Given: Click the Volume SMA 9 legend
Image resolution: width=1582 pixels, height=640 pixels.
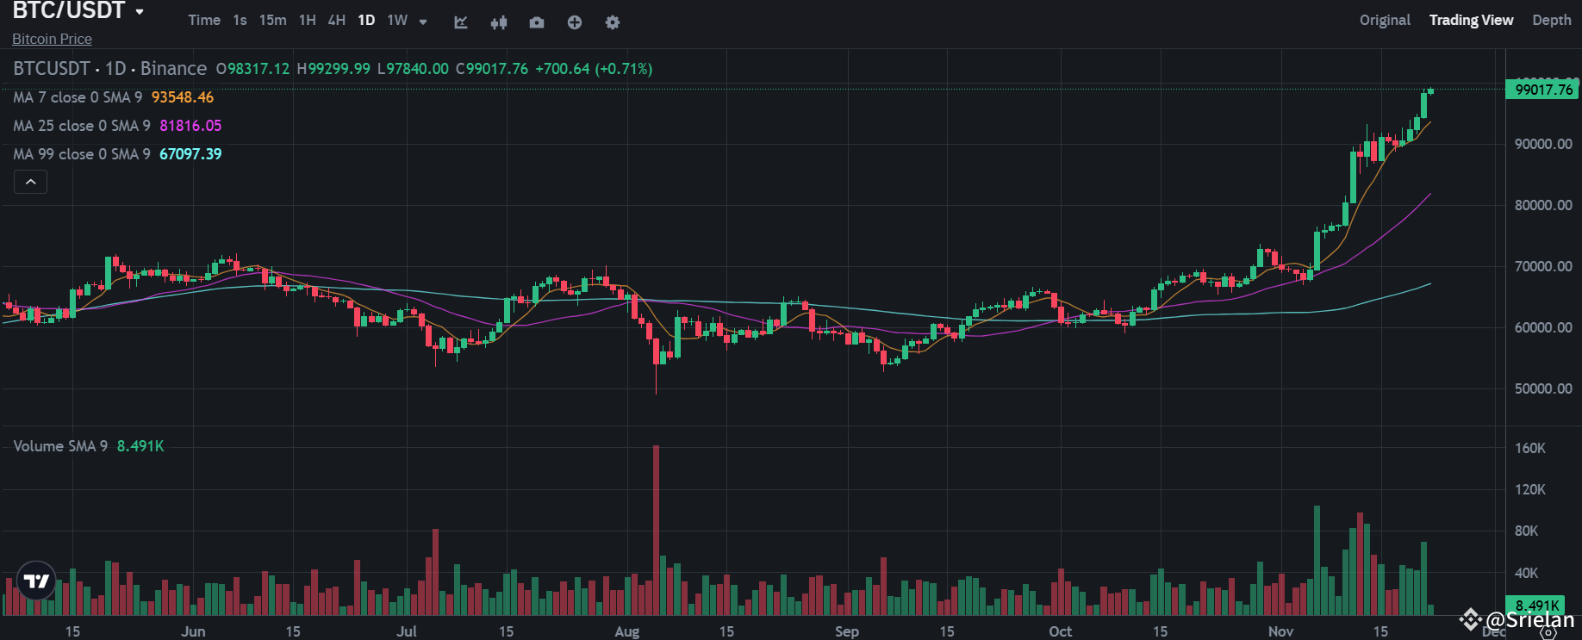Looking at the screenshot, I should 60,446.
